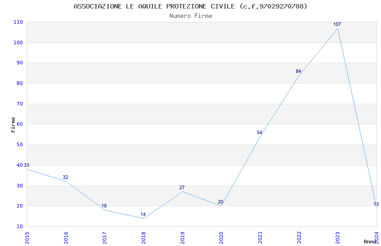This screenshot has width=381, height=246.
Task: Select the data label 32 for 2016
Action: click(65, 178)
